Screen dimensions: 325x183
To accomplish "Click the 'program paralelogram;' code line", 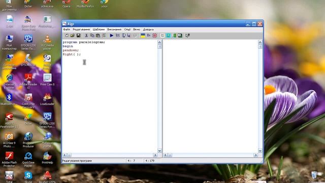I will [x=84, y=42].
